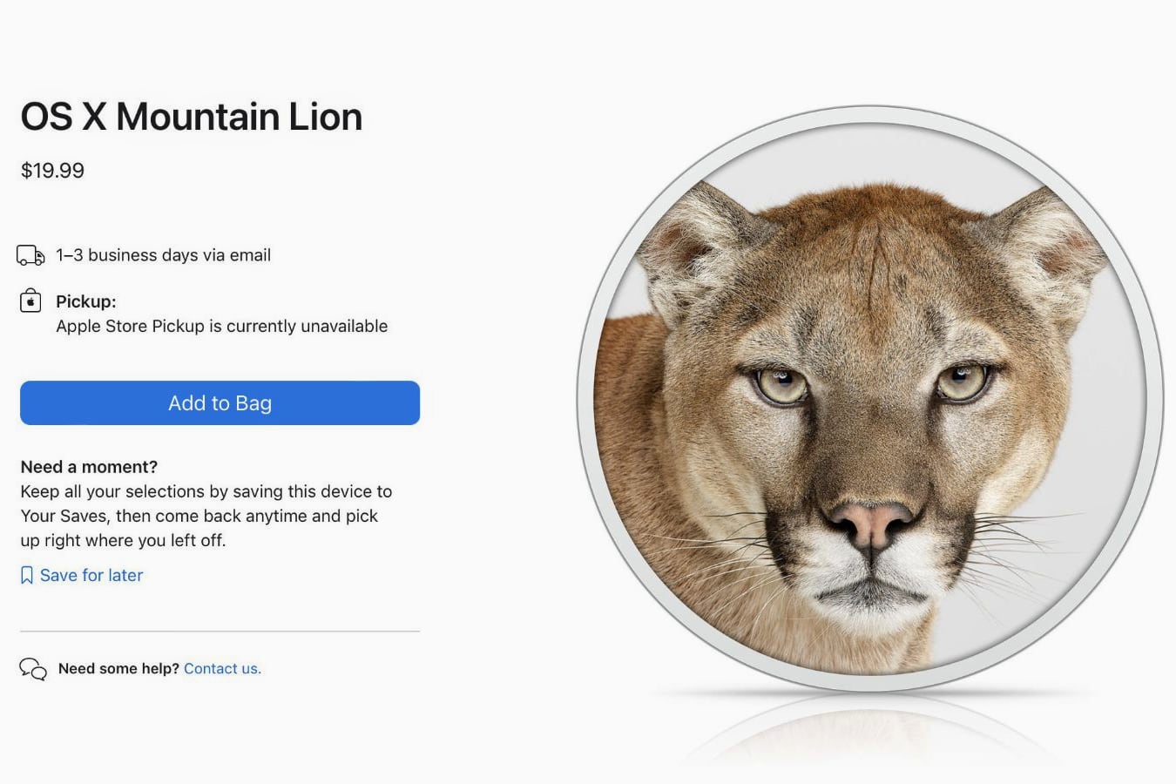Click the Apple shopping bag pickup icon
Viewport: 1176px width, 784px height.
point(30,301)
